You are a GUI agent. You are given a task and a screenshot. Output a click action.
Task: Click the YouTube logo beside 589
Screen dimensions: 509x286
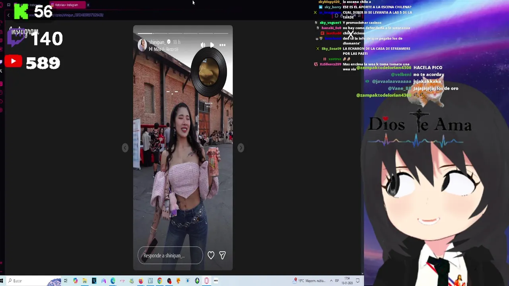click(x=14, y=62)
